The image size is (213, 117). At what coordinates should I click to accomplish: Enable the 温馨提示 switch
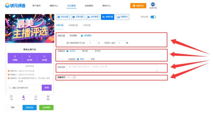(x=73, y=77)
